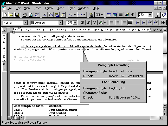Image resolution: width=168 pixels, height=126 pixels.
Task: Print the document using the printer icon
Action: (25, 15)
